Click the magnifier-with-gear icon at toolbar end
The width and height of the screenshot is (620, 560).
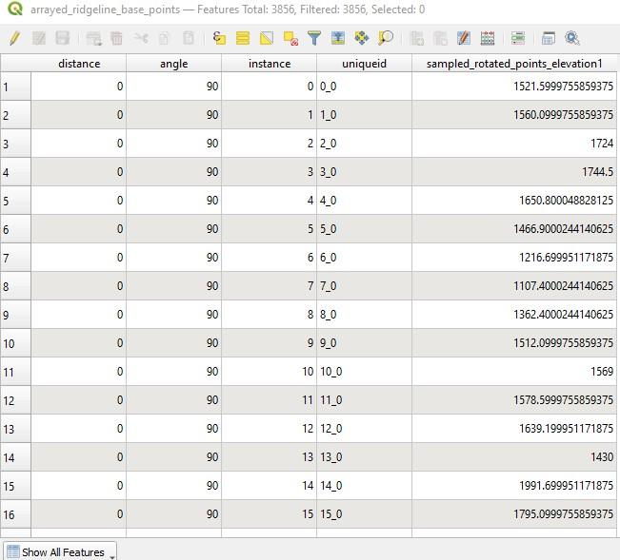pos(572,38)
